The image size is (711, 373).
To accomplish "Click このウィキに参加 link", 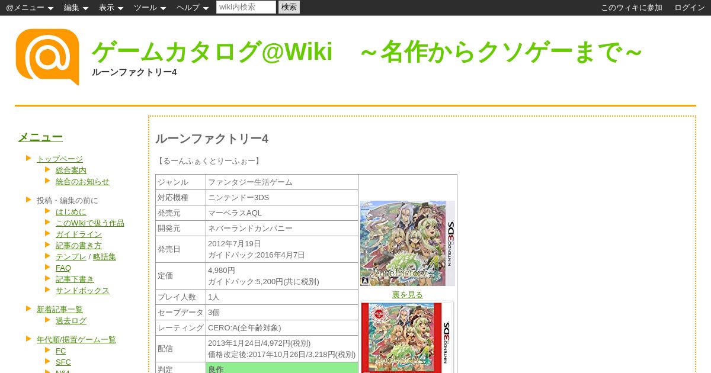I will pos(632,8).
